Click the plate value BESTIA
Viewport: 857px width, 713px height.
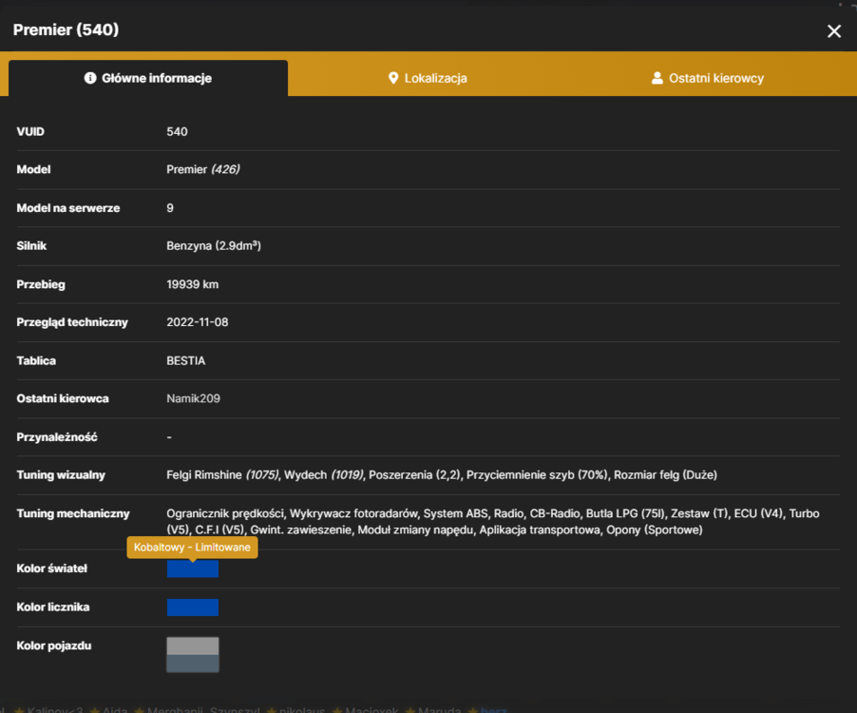coord(186,361)
